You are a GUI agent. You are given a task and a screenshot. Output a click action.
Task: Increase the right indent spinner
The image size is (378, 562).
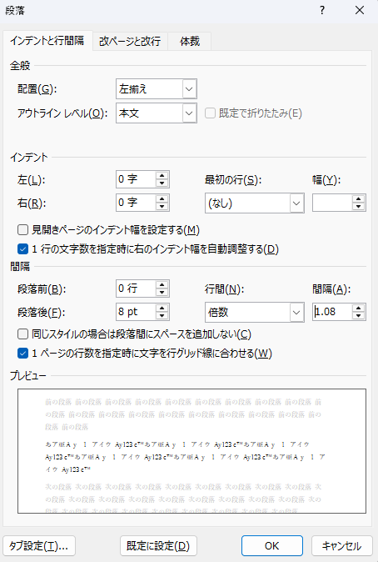pyautogui.click(x=162, y=198)
